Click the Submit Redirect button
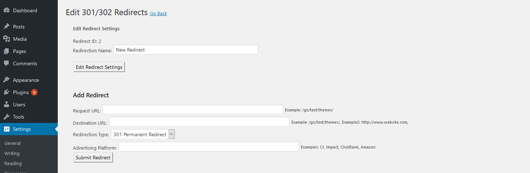Screen dimensions: 530x173 tap(93, 158)
